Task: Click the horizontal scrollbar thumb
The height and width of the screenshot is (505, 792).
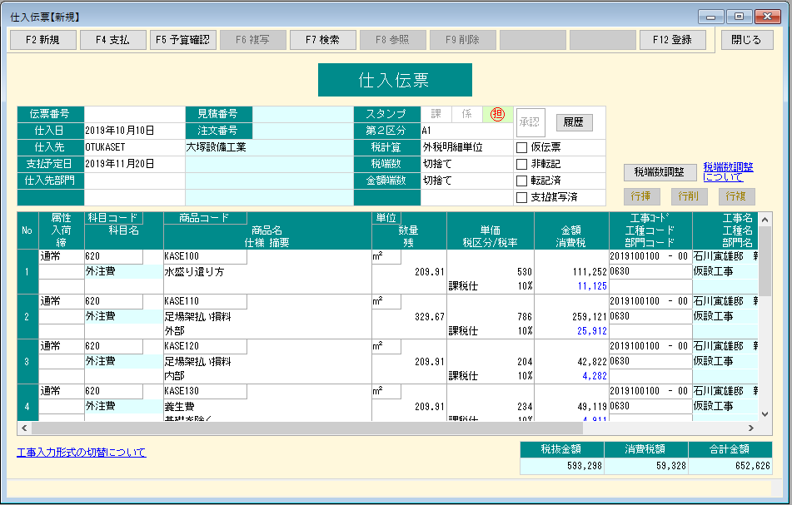Action: [x=307, y=428]
